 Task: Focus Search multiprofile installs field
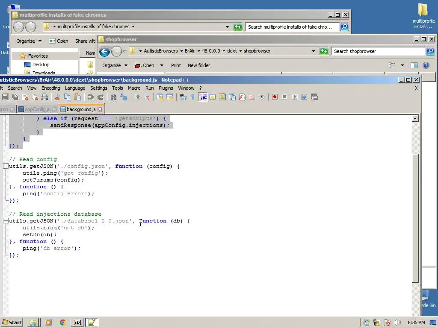[292, 27]
